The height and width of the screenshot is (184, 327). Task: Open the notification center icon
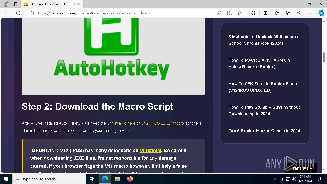319,179
